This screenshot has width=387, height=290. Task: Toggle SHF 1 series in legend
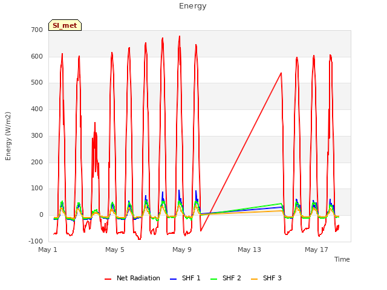pyautogui.click(x=185, y=278)
